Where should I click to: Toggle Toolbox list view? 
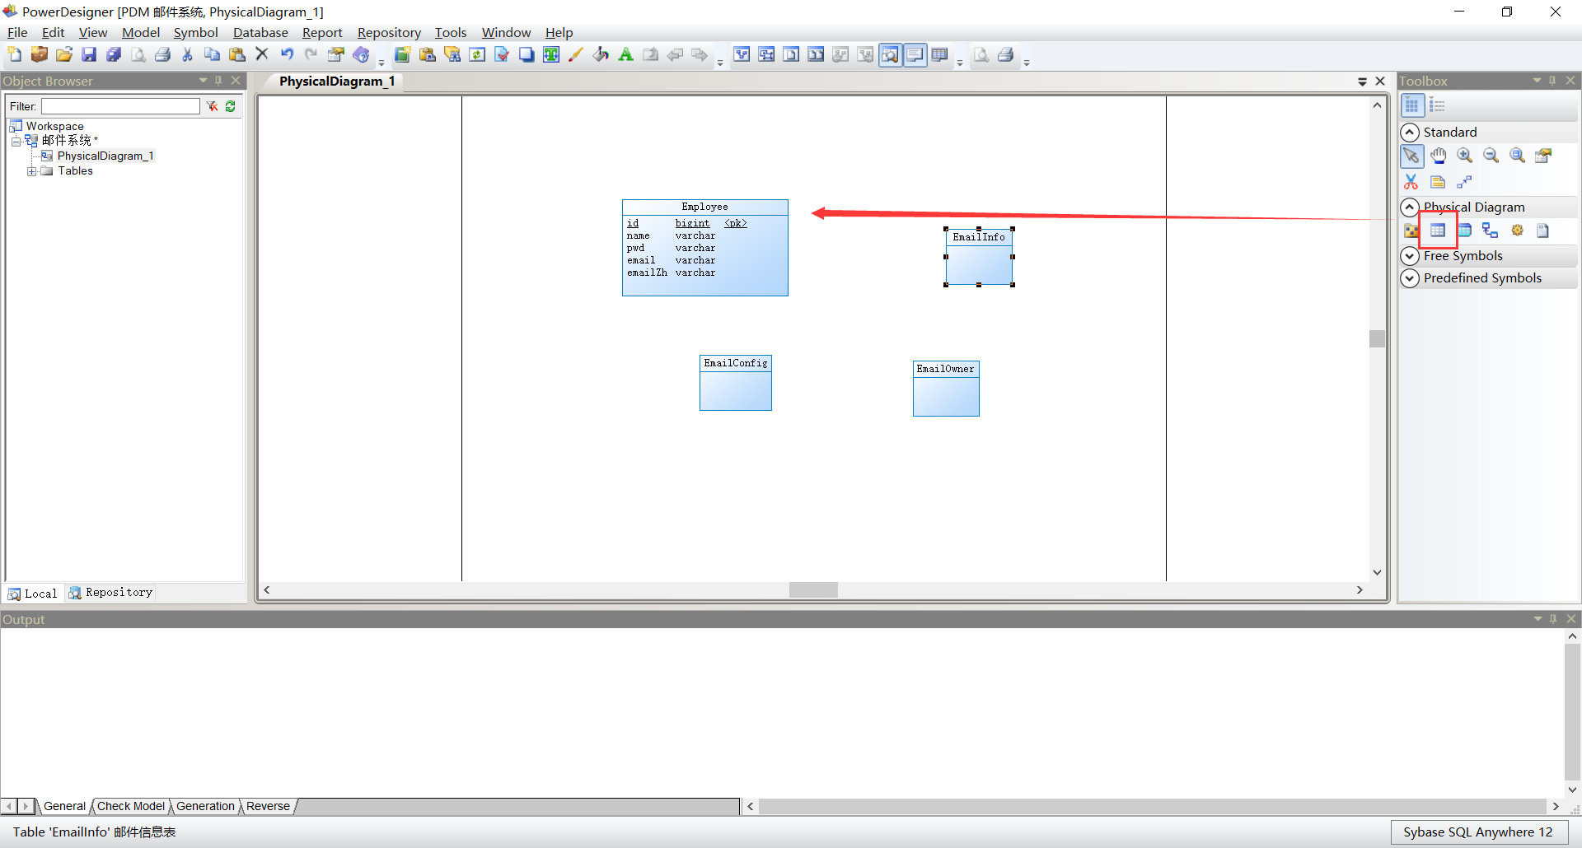tap(1438, 105)
